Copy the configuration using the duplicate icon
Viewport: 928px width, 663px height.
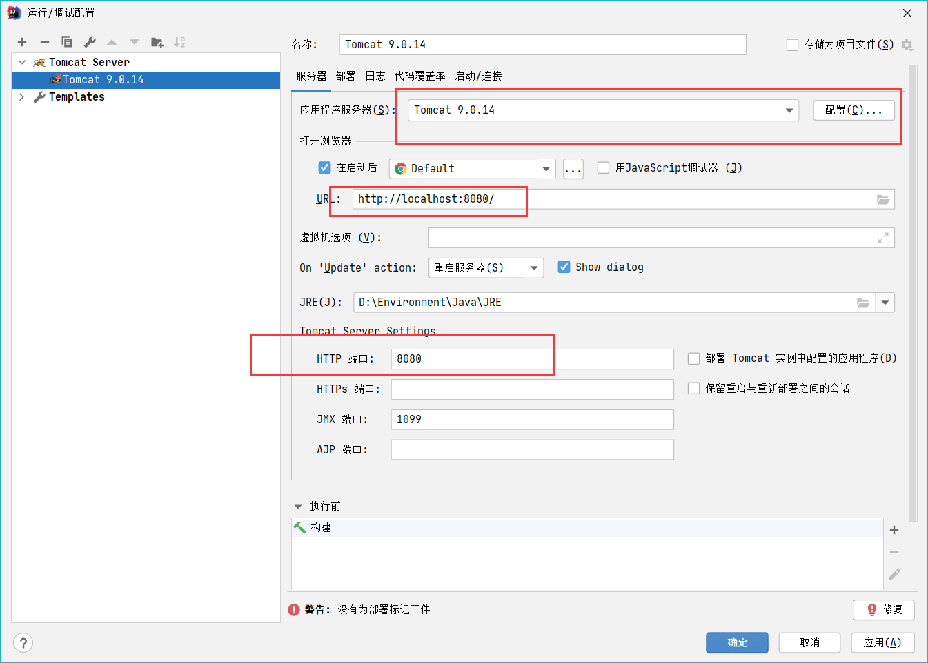click(x=67, y=42)
